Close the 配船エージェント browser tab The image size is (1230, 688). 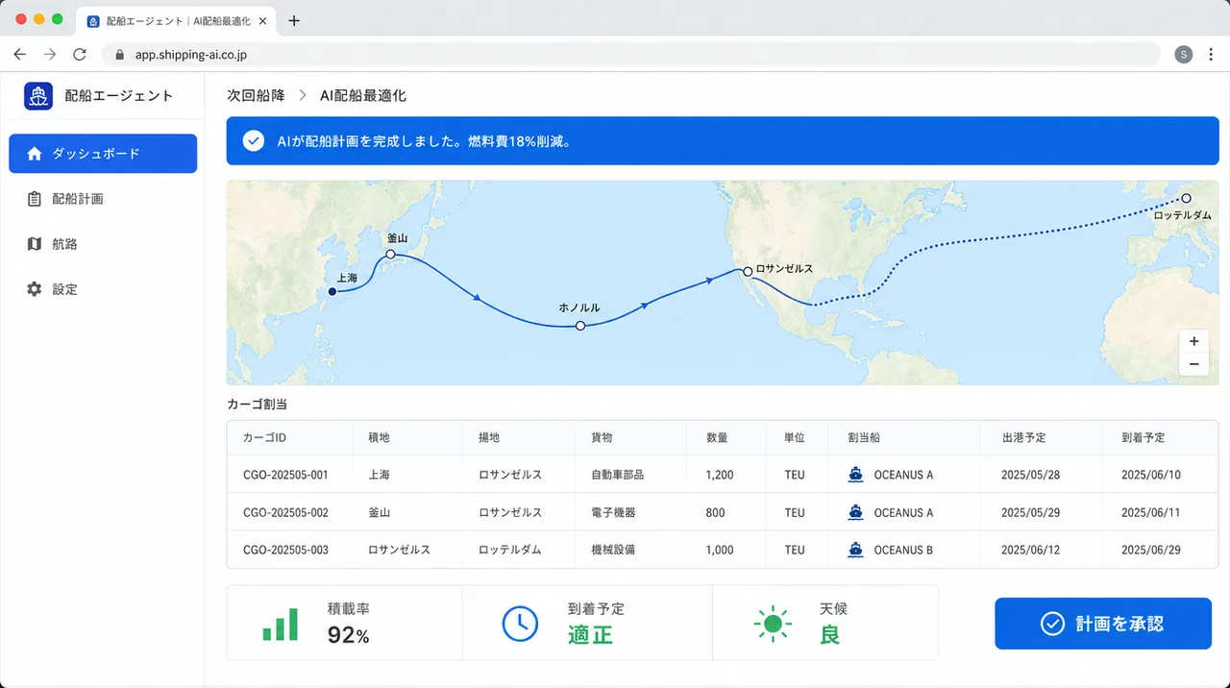[264, 20]
